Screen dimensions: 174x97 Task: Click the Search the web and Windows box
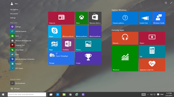[27, 94]
